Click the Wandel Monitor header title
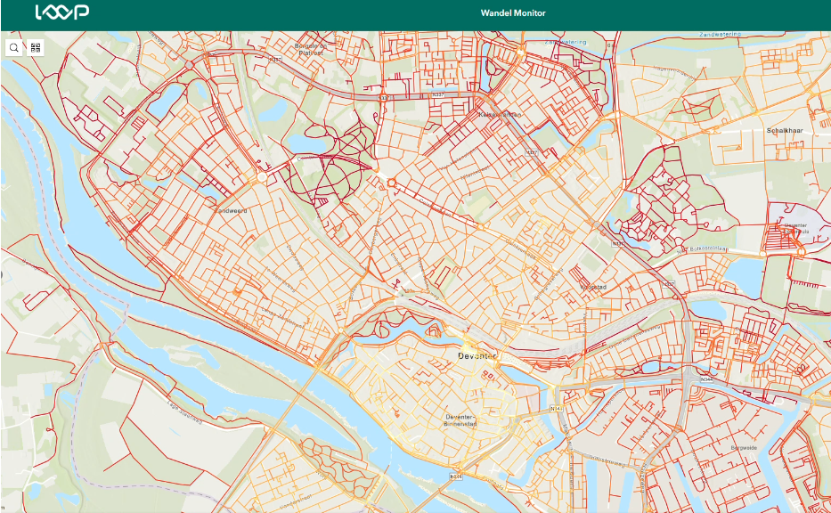Image resolution: width=831 pixels, height=513 pixels. pos(512,13)
